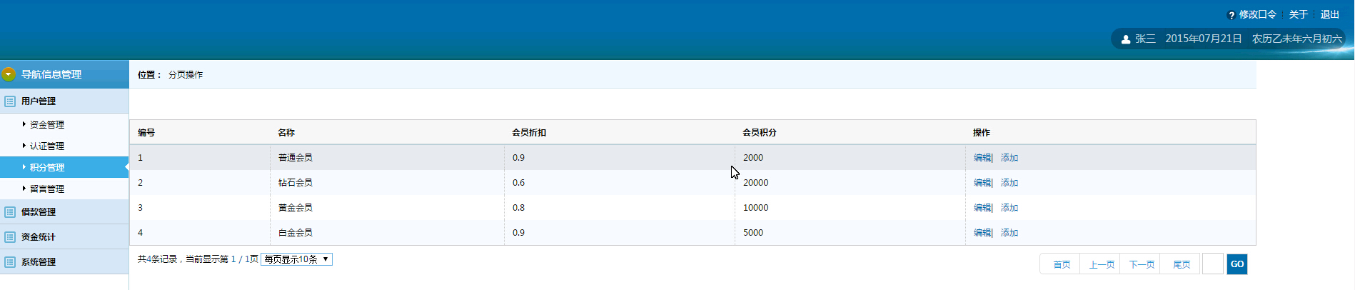Click the 用户管理 list icon
The height and width of the screenshot is (290, 1355).
(10, 101)
